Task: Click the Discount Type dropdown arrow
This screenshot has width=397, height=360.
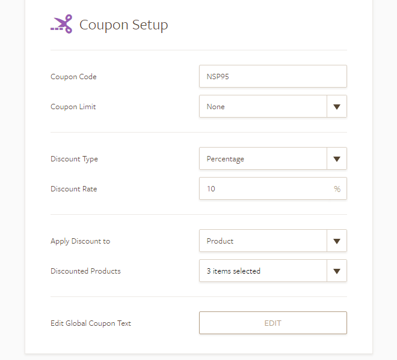Action: [337, 159]
